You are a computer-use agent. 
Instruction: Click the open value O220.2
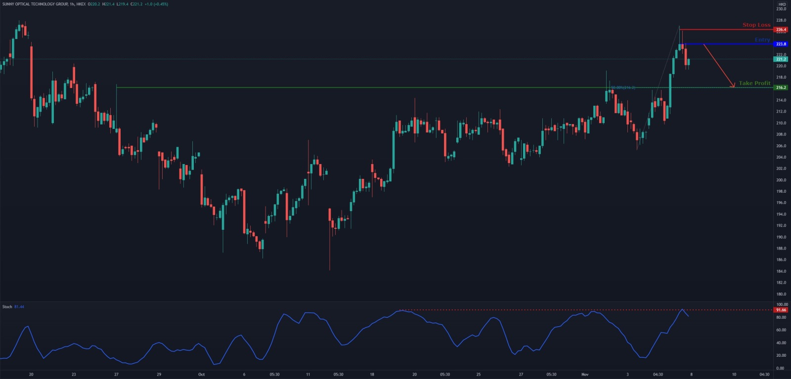tap(94, 4)
